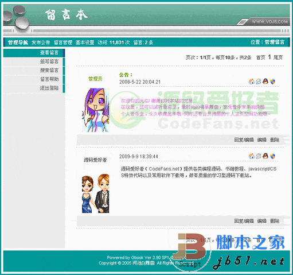Click 编辑 under 源码爱好者 message
Viewport: 293px width, 275px height.
(262, 221)
